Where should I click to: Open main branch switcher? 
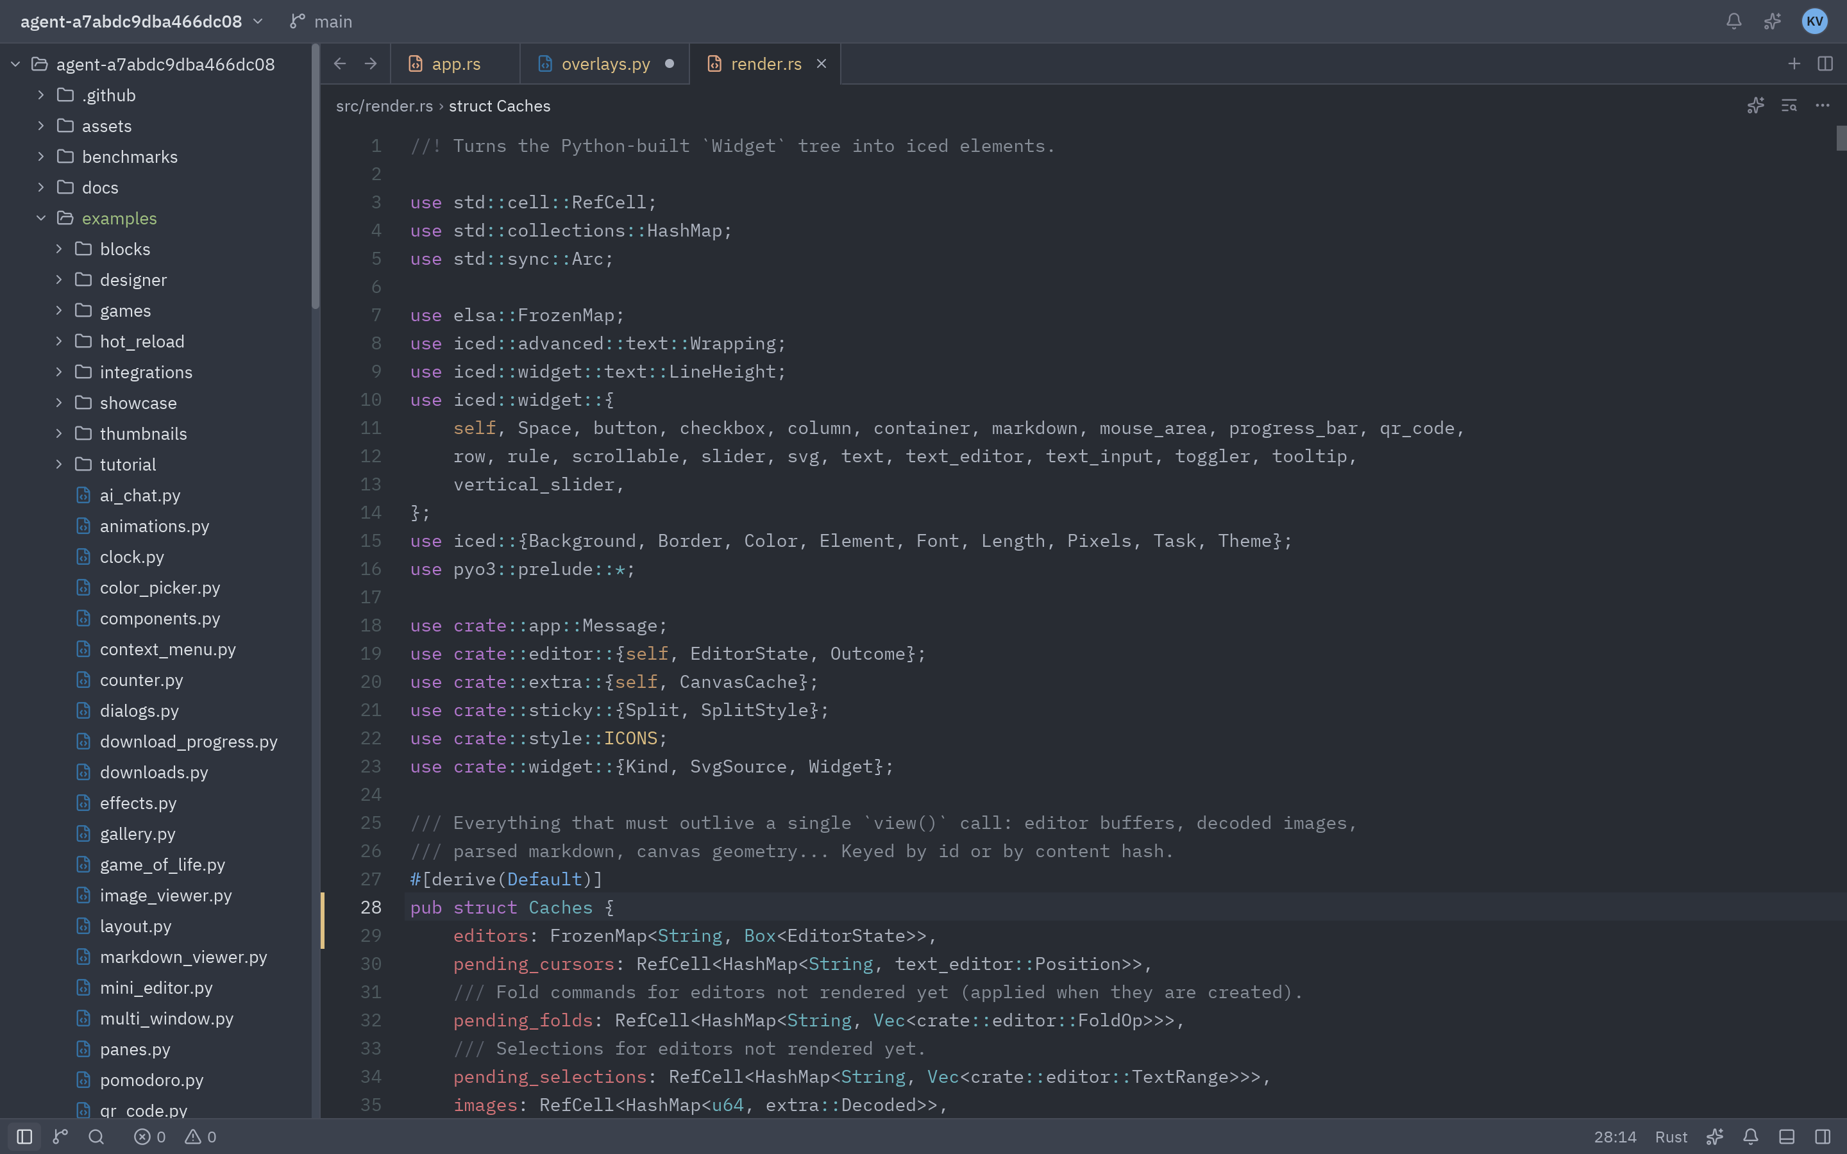coord(321,21)
